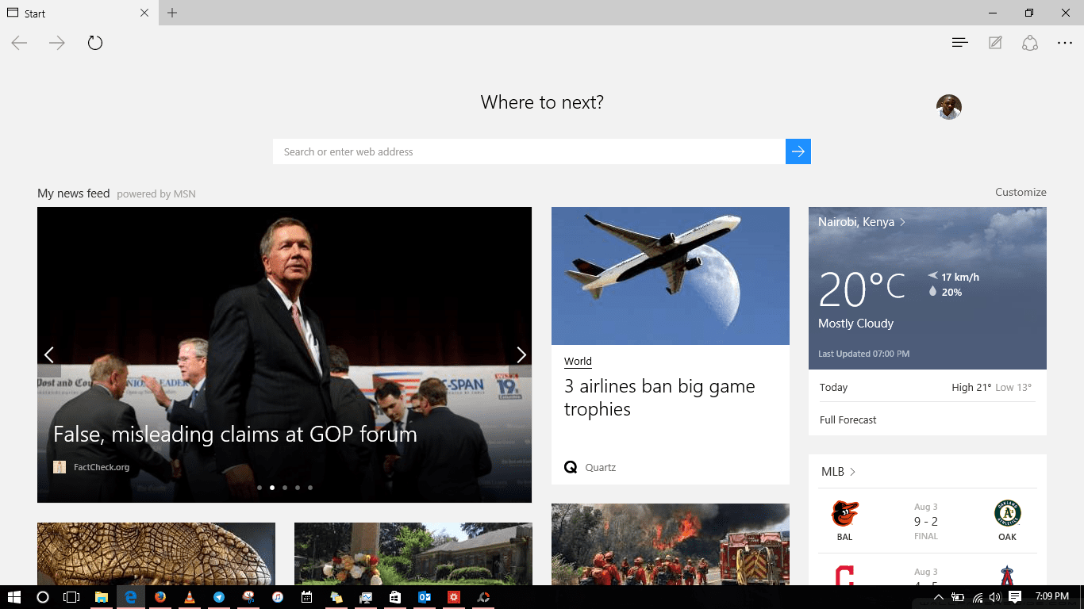Click inside the search or web address field

529,151
